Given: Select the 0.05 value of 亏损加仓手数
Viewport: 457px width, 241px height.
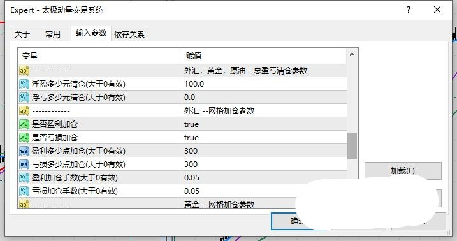Looking at the screenshot, I should pyautogui.click(x=192, y=191).
